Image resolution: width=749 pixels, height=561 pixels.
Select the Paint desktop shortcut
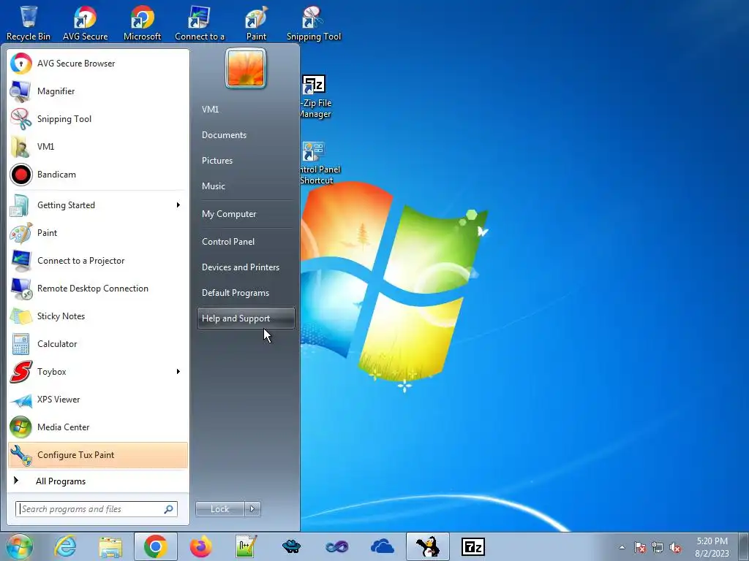(256, 23)
